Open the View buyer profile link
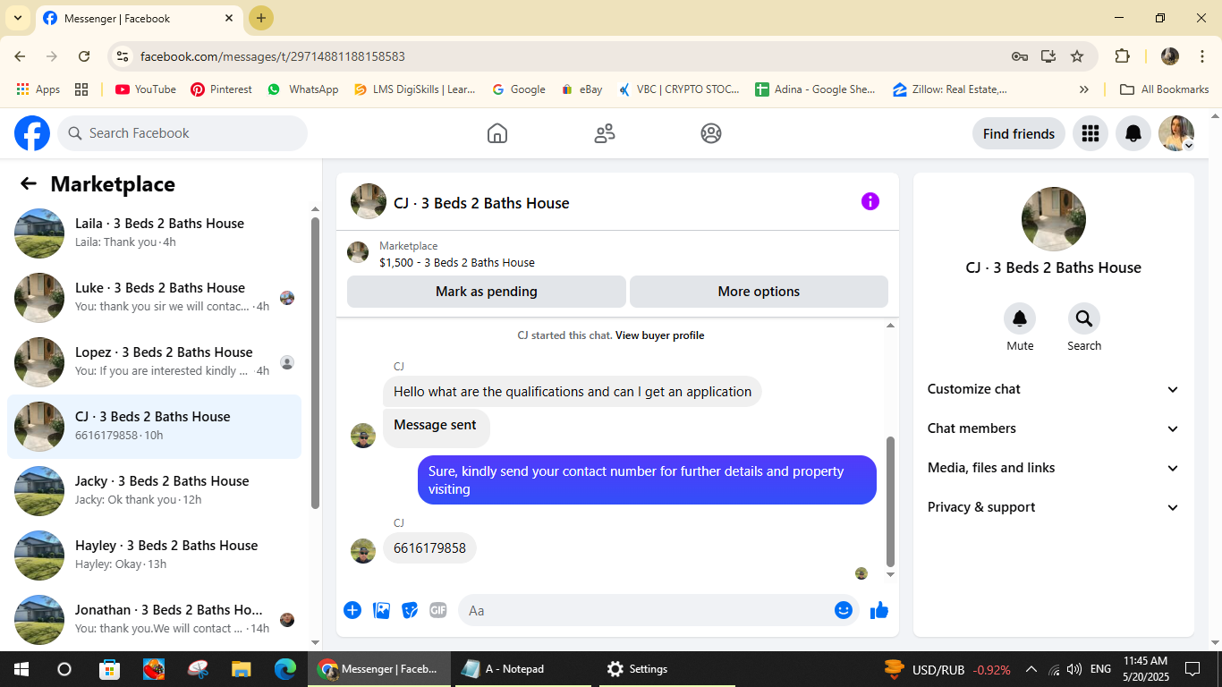The image size is (1222, 687). (659, 335)
